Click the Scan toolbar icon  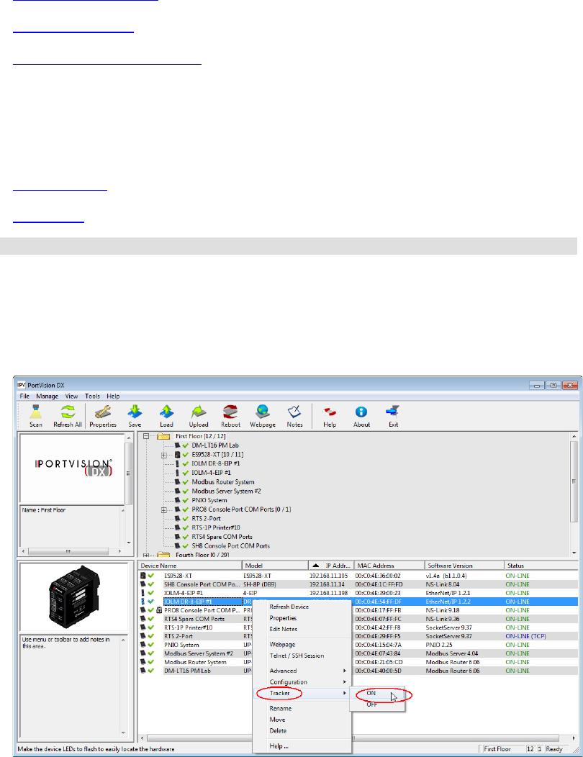click(36, 416)
